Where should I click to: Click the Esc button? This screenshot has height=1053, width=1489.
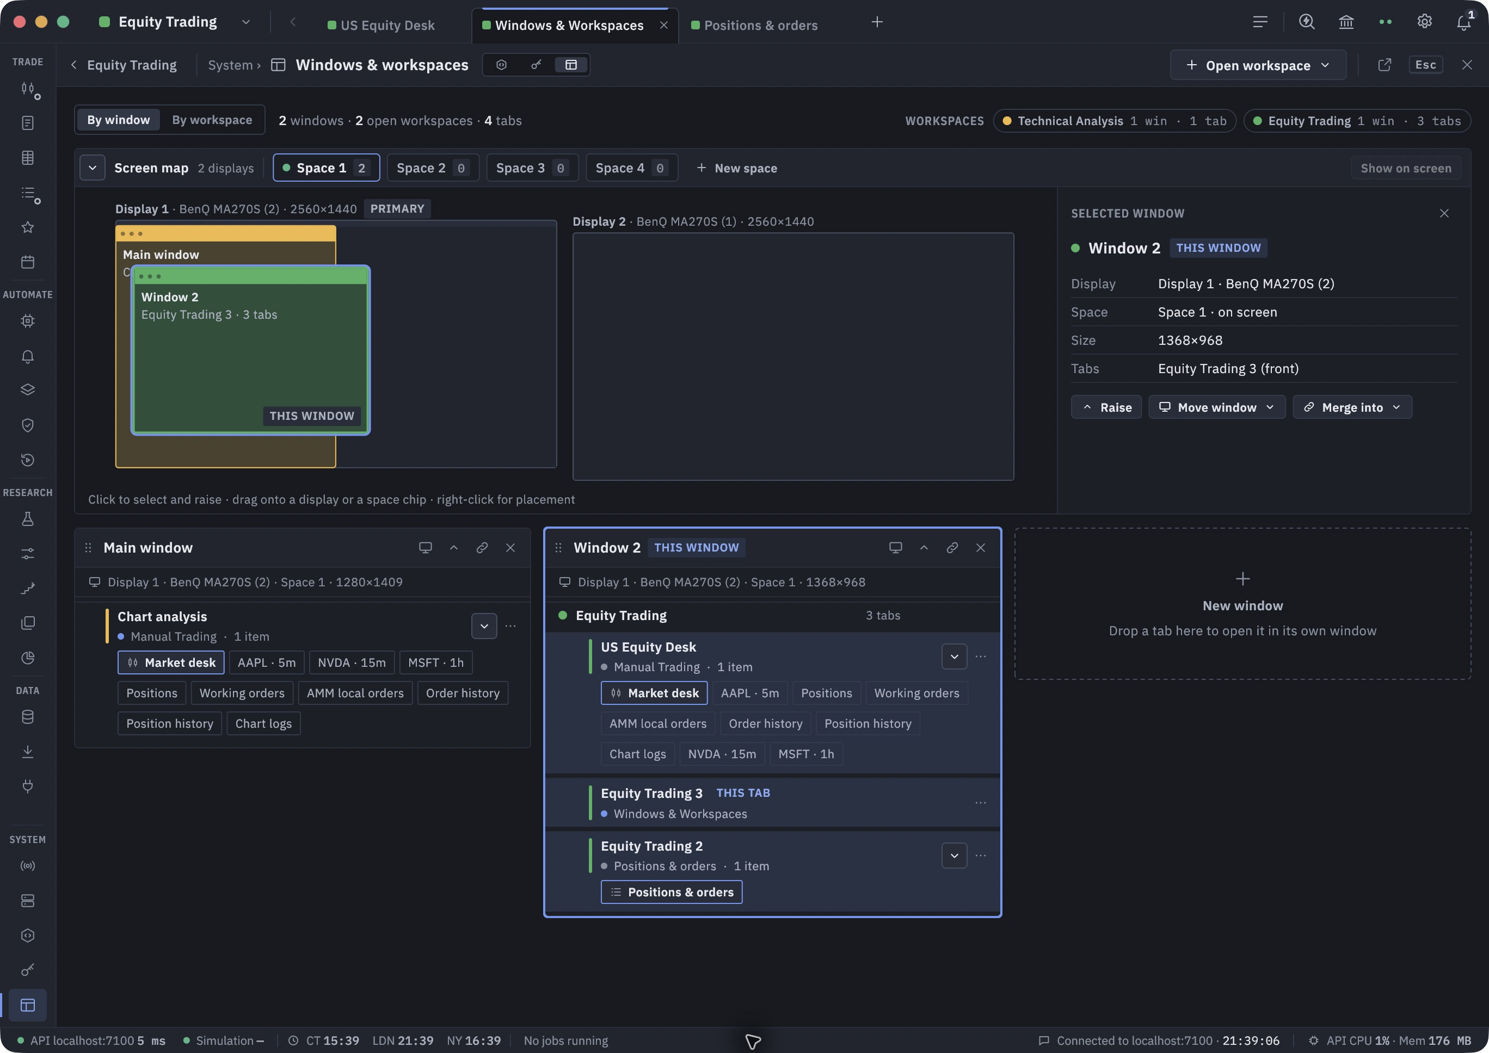[x=1425, y=65]
